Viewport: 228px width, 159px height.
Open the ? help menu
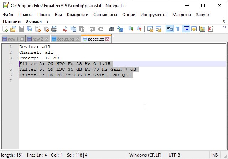pyautogui.click(x=47, y=21)
